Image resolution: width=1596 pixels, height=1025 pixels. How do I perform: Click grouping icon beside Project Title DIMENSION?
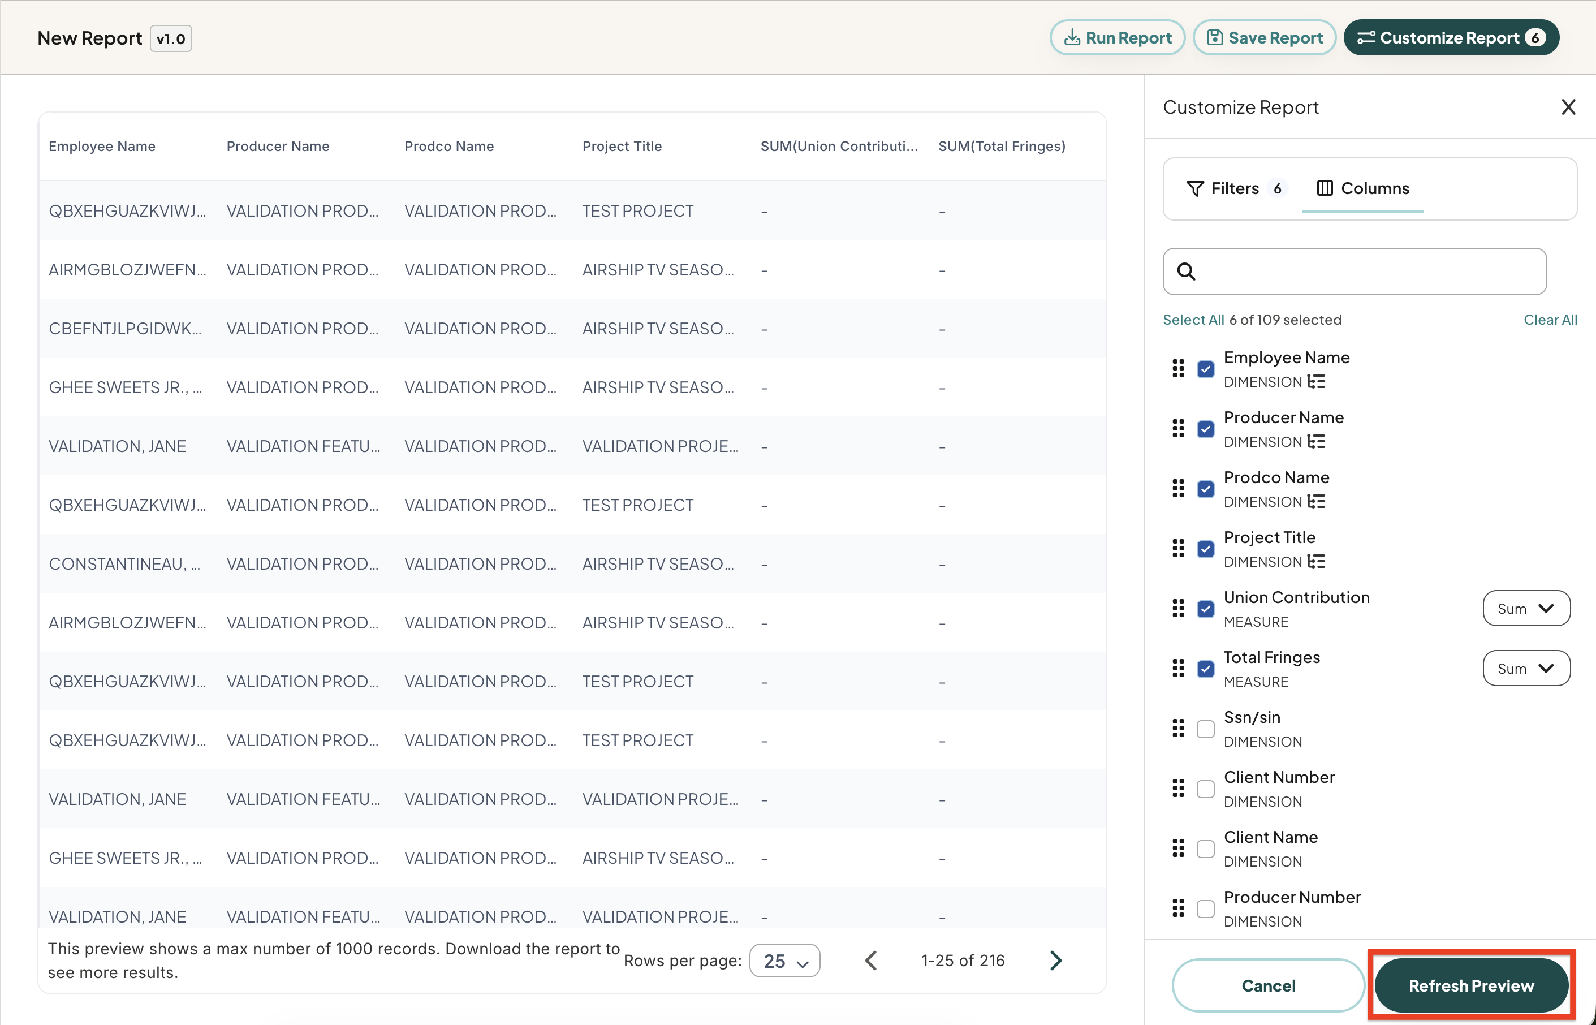[x=1316, y=561]
